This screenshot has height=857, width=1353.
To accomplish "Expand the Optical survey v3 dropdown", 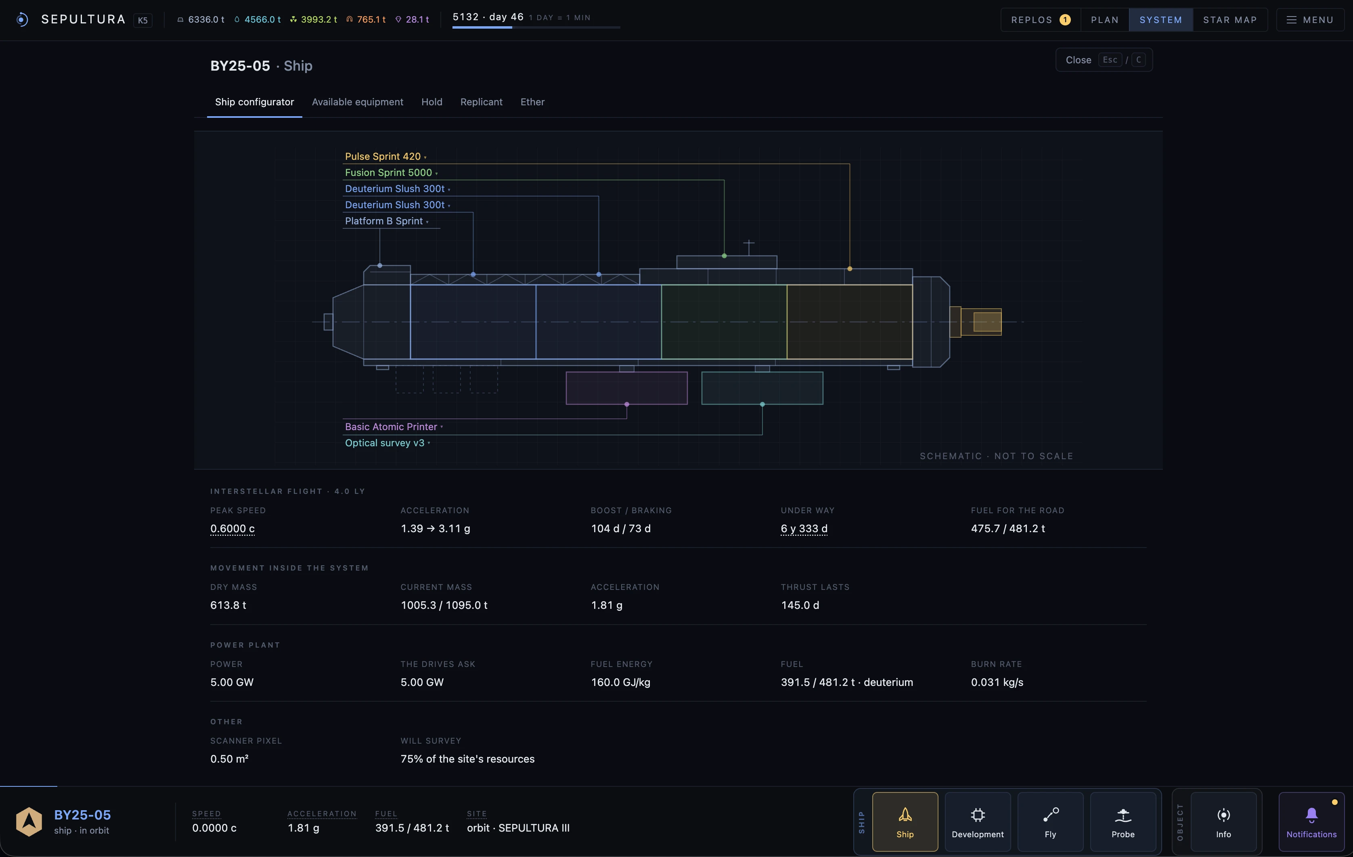I will tap(387, 443).
